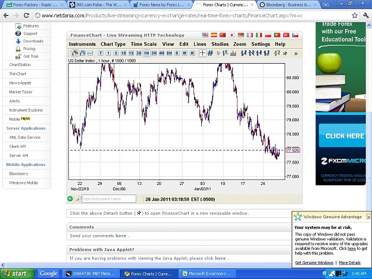
Task: Switch to tick (T) time scale
Action: click(x=101, y=54)
